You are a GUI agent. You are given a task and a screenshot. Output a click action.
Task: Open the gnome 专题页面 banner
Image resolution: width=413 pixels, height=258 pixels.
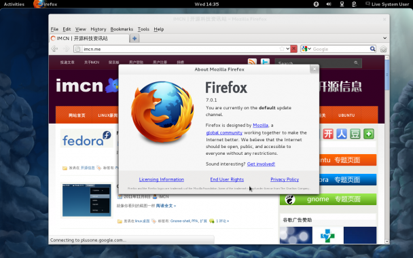pos(328,200)
